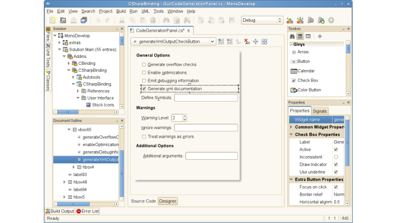Screen dimensions: 397x223
Task: Open the generateXmlOutputCheckButton widget dropdown
Action: click(173, 42)
